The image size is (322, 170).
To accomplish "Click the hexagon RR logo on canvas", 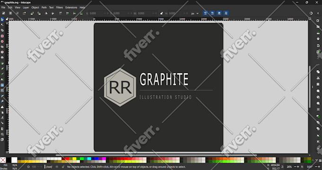I will [x=120, y=87].
